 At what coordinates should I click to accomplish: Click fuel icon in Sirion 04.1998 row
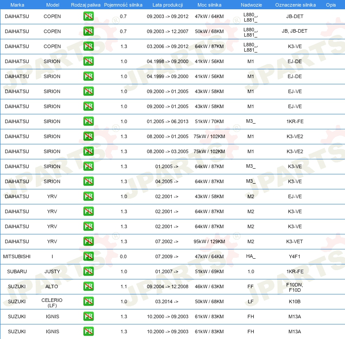pos(88,61)
